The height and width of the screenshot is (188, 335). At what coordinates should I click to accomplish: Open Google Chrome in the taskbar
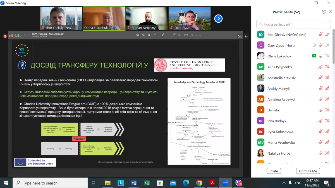199,183
